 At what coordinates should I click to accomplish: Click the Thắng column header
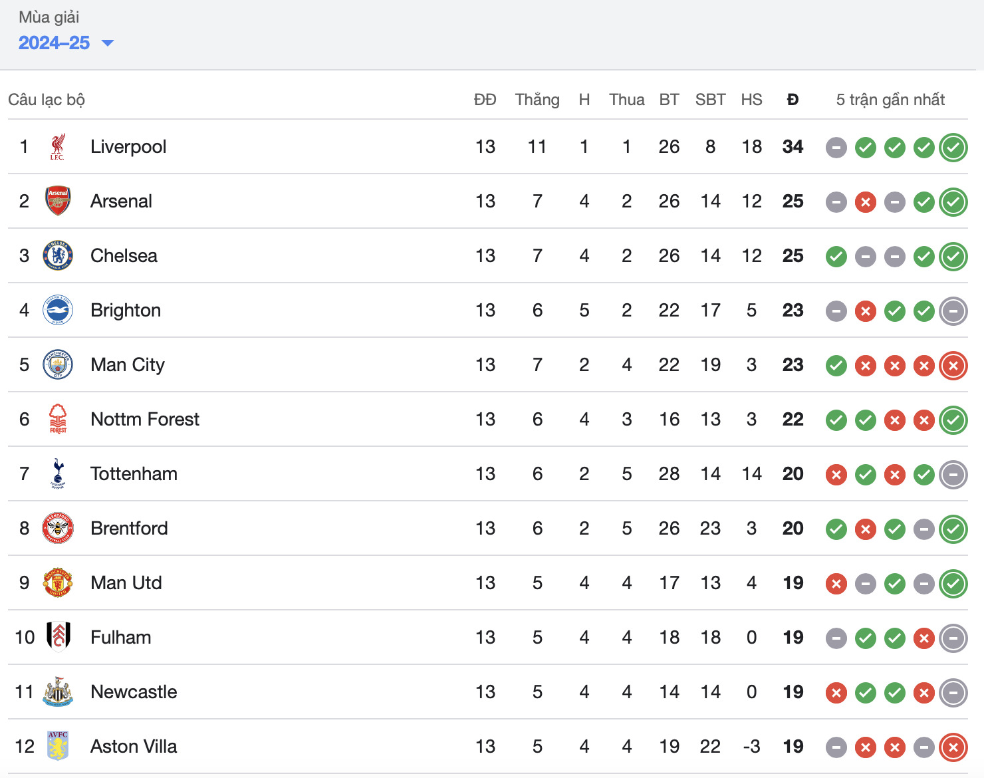(x=537, y=100)
